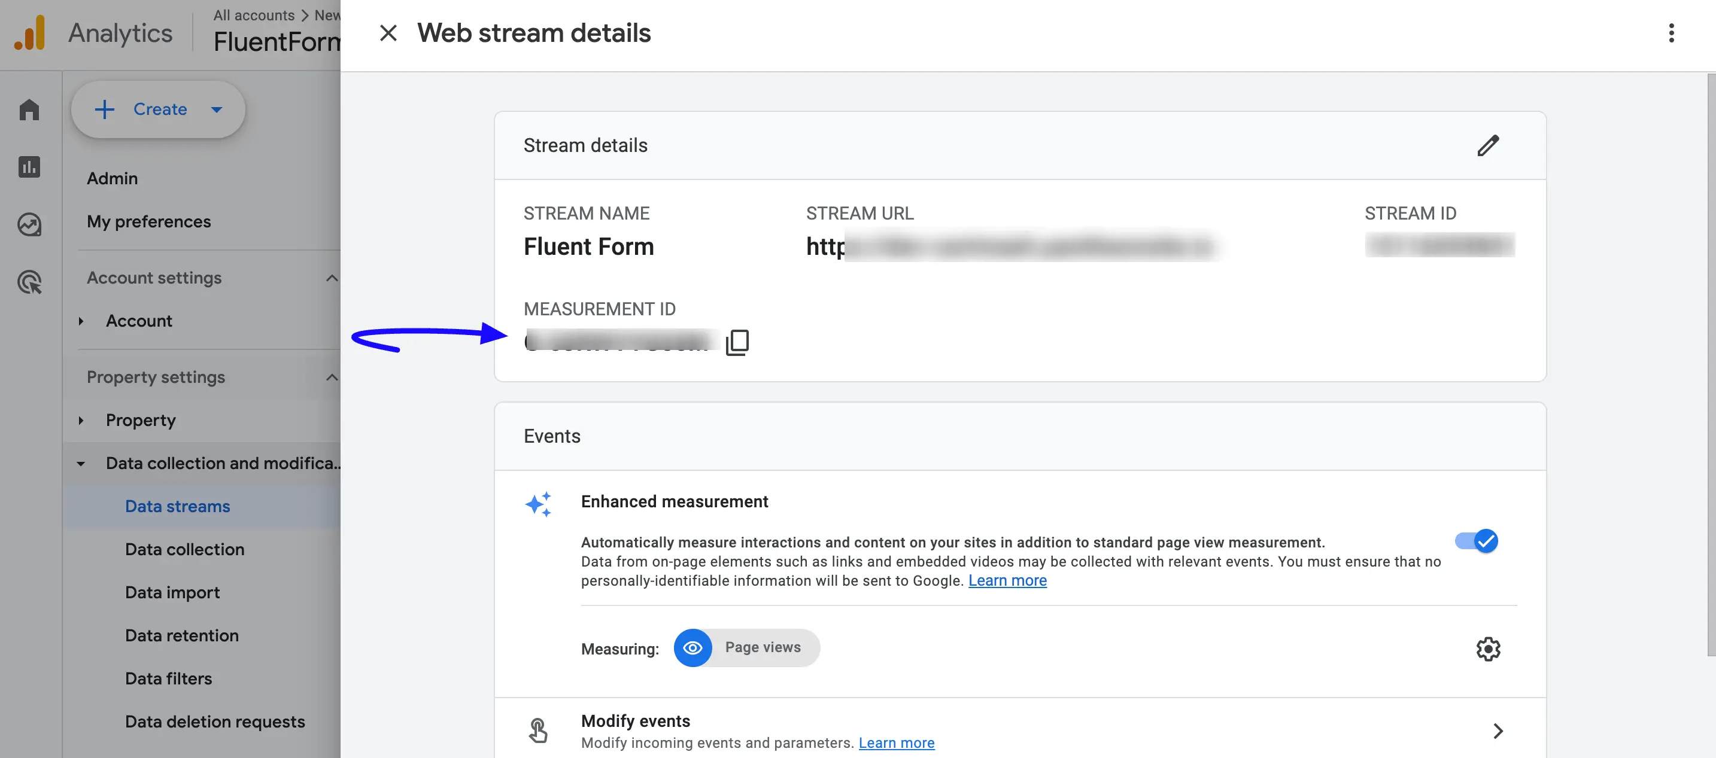Click the STREAM URL label
The width and height of the screenshot is (1716, 758).
point(859,213)
